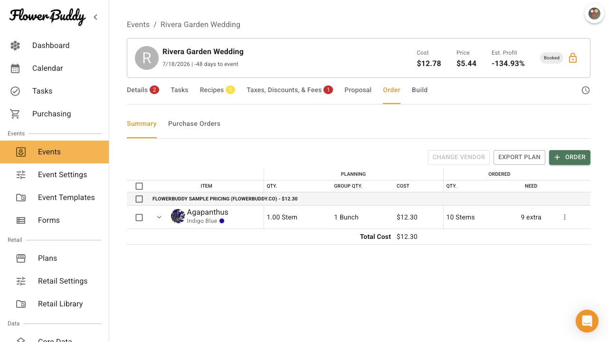Open the Calendar sidebar icon
This screenshot has width=608, height=342.
[x=15, y=68]
